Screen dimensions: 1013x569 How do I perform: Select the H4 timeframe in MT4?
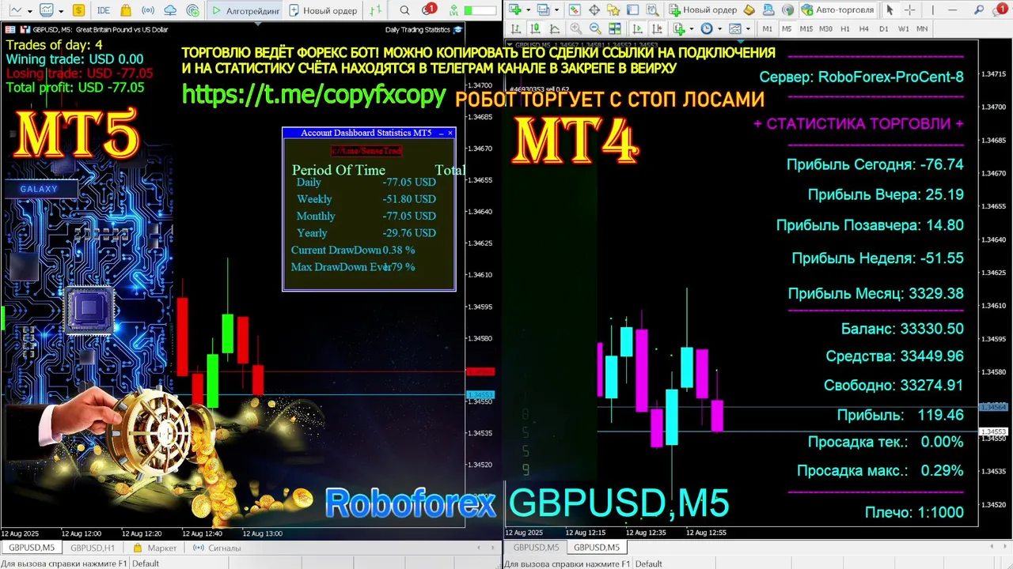click(863, 28)
